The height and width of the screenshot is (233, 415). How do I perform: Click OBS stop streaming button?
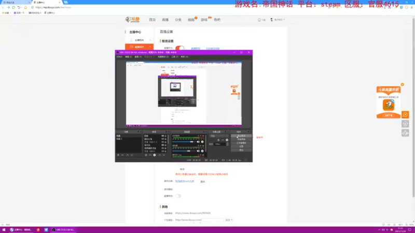pos(241,136)
